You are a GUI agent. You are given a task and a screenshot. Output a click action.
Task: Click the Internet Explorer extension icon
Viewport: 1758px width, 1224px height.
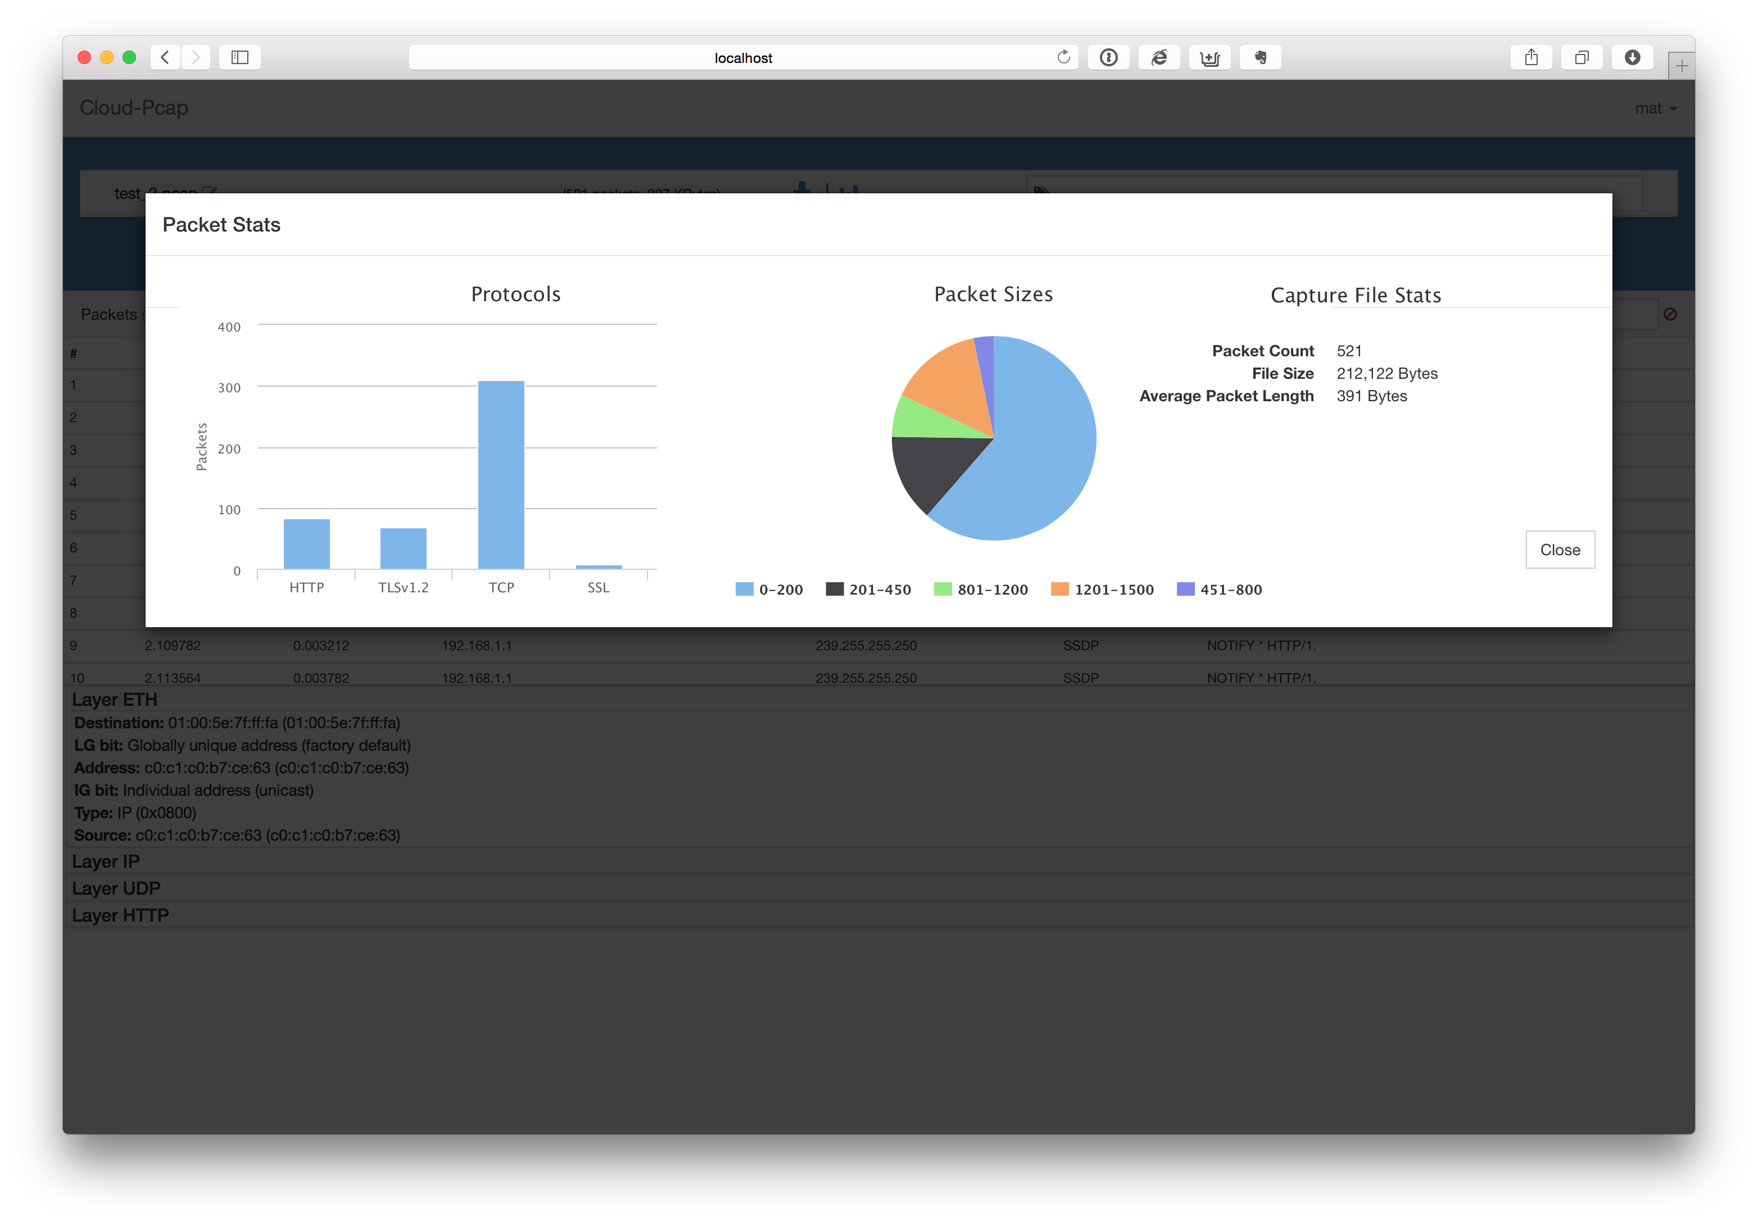pos(1158,57)
